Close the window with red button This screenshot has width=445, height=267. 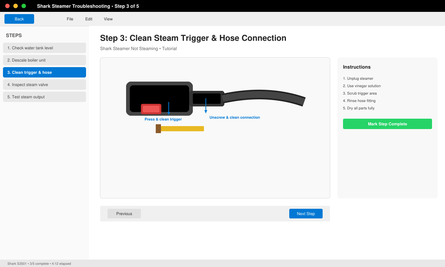[7, 6]
